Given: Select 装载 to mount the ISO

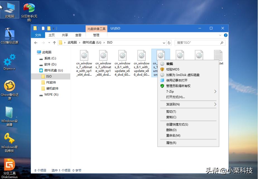Looking at the screenshot, I should click(x=170, y=64).
